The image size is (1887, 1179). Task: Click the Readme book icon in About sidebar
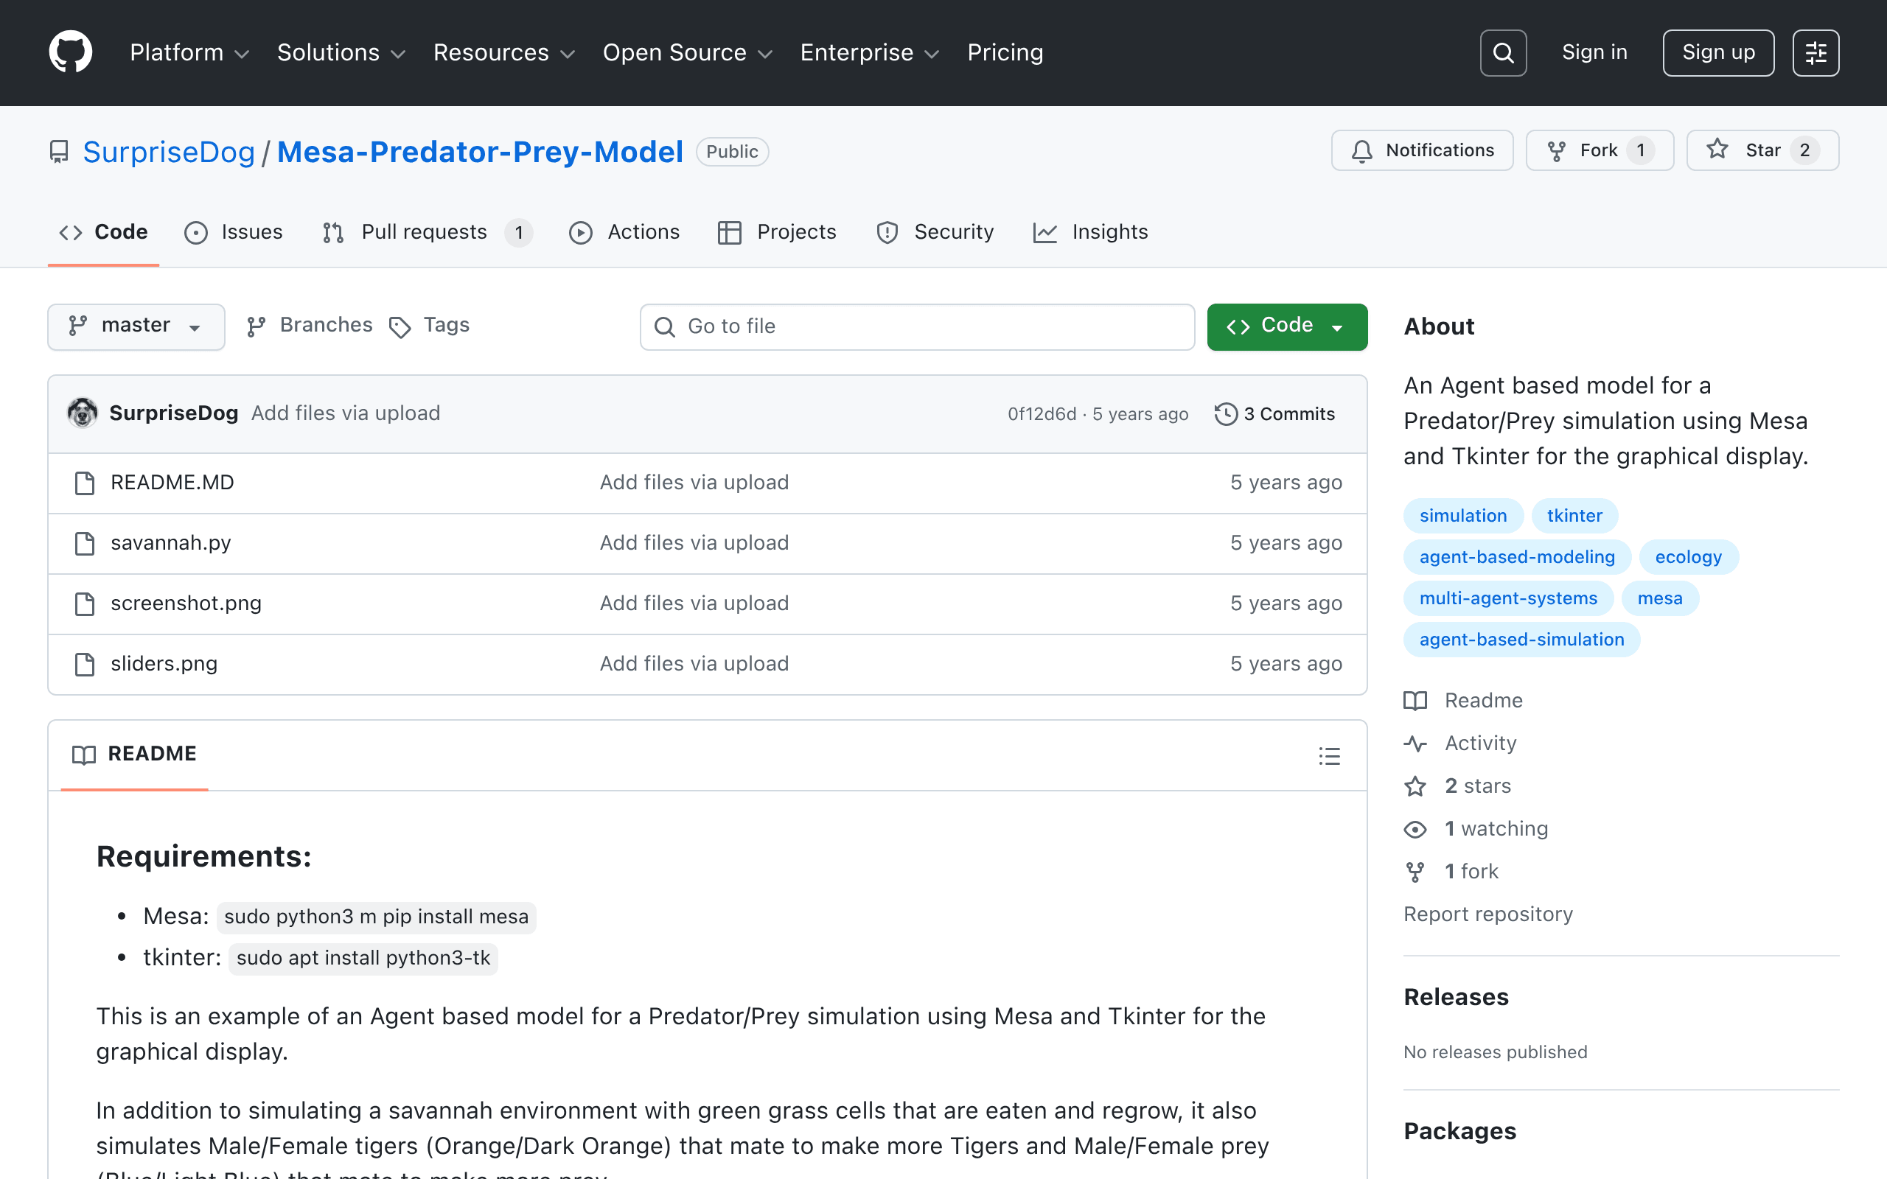[1415, 700]
